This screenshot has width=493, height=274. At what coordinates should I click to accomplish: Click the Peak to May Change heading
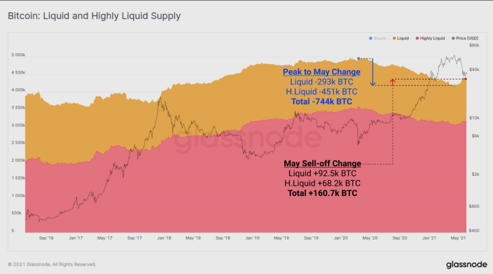pyautogui.click(x=322, y=72)
